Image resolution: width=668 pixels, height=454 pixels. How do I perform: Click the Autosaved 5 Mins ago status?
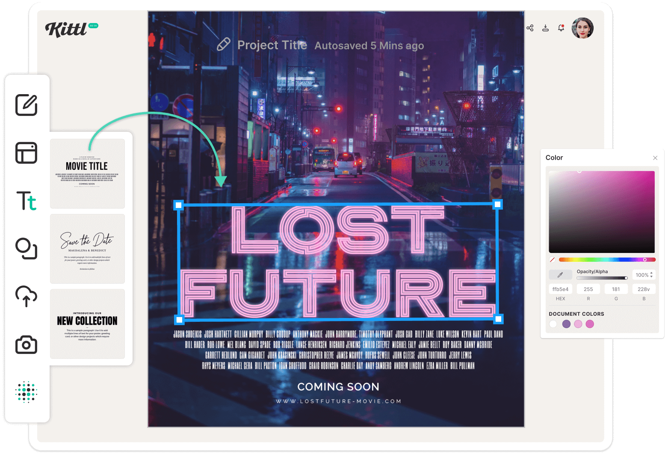point(369,46)
